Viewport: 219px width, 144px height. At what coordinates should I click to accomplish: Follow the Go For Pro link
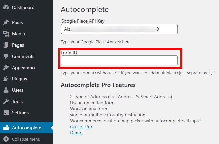81,127
